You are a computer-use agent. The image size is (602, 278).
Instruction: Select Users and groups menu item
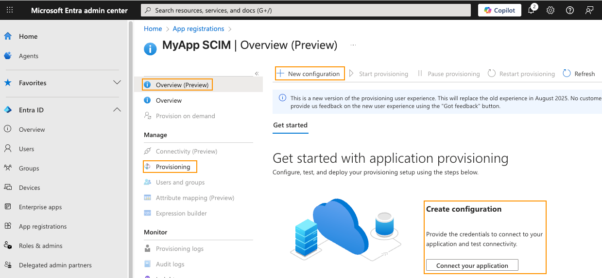click(x=180, y=182)
